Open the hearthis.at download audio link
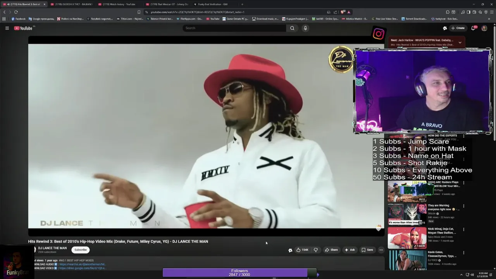Image resolution: width=496 pixels, height=279 pixels. tap(82, 264)
